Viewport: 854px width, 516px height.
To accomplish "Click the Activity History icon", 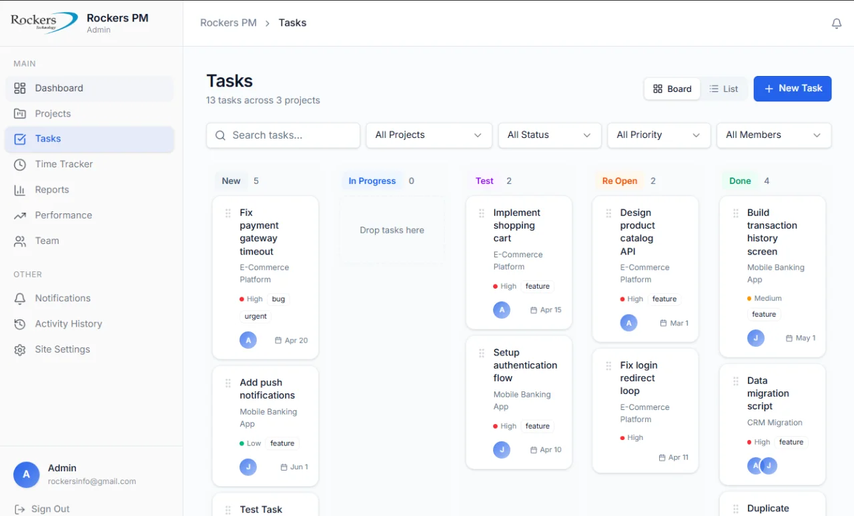I will [x=20, y=324].
